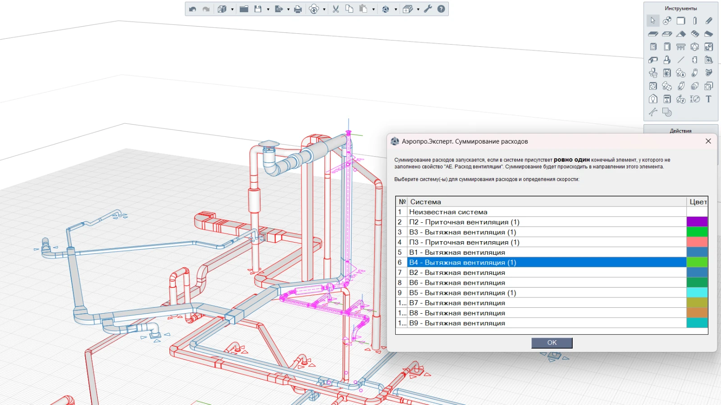Select the Wall tool in Инструменты panel
The height and width of the screenshot is (405, 721).
click(681, 21)
